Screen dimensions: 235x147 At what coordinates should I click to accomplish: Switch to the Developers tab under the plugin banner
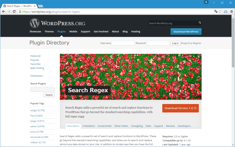click(x=184, y=126)
